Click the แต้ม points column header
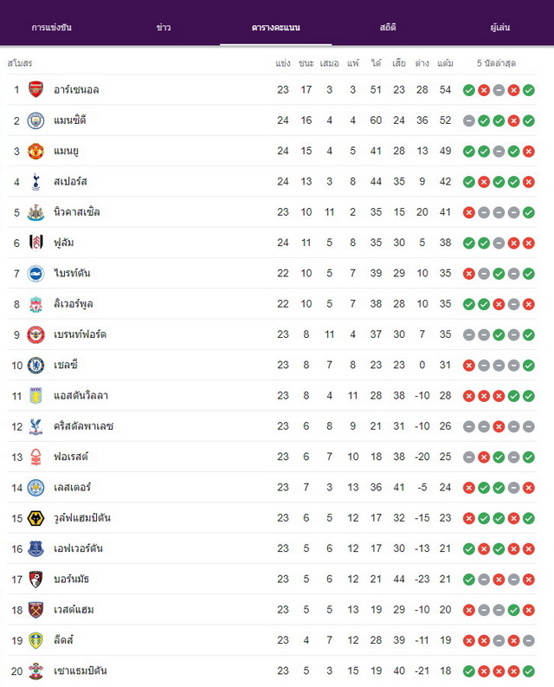The width and height of the screenshot is (554, 687). coord(445,63)
